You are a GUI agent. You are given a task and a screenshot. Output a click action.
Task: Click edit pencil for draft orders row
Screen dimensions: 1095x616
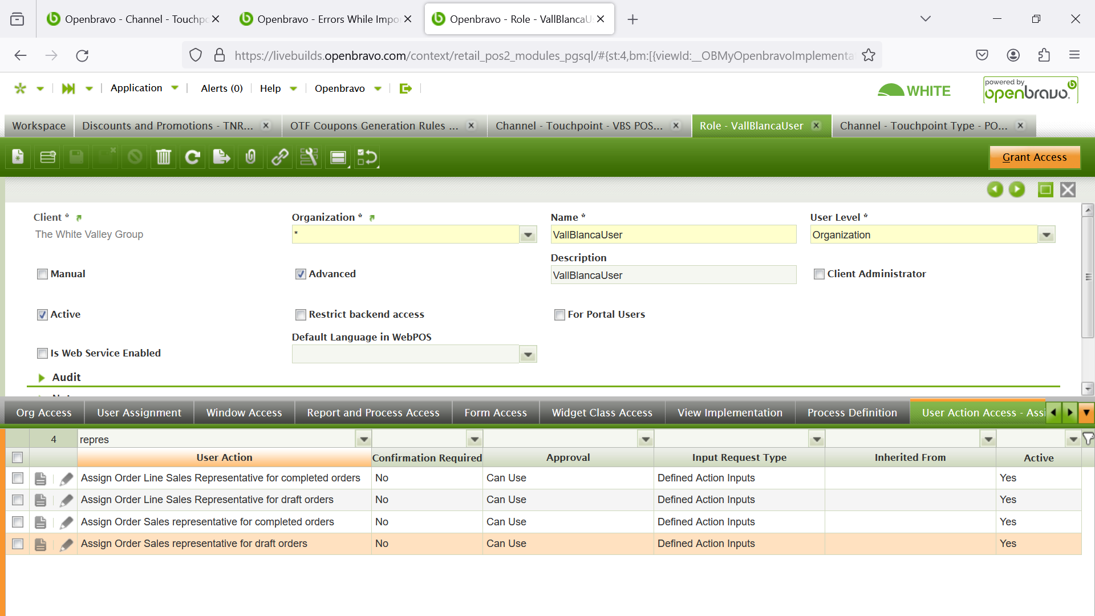coord(66,544)
